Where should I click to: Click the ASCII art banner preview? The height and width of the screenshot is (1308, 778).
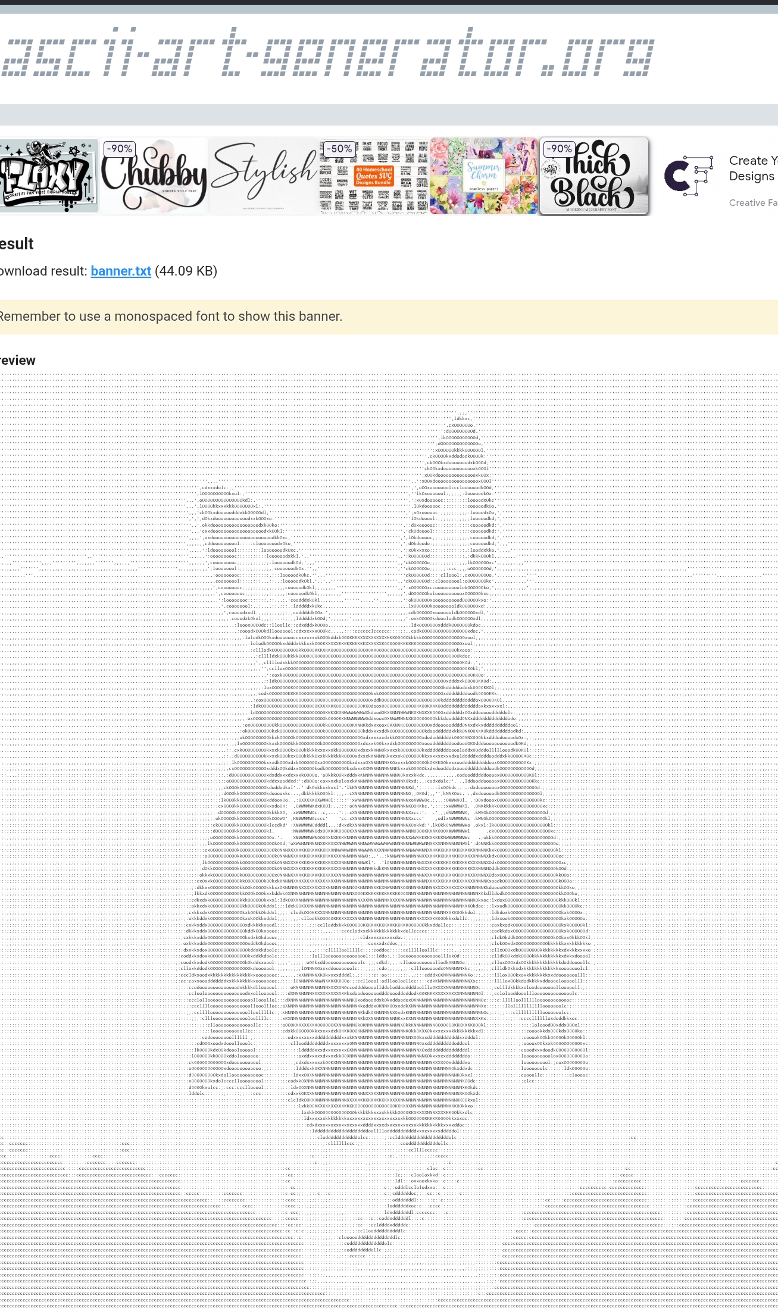coord(389,839)
